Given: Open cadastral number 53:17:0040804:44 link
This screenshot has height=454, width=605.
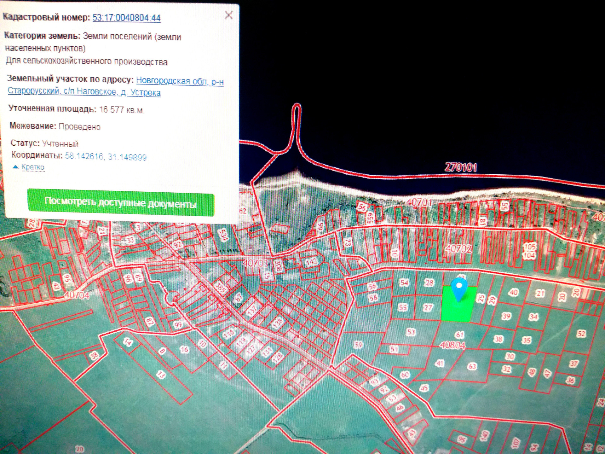Looking at the screenshot, I should pos(126,18).
